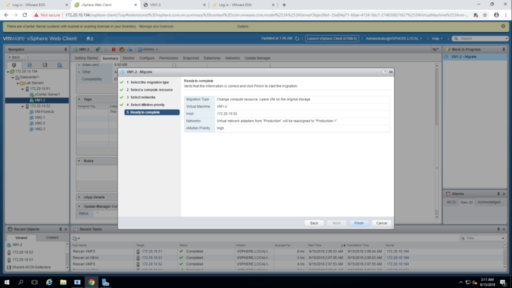Click the refresh icon next to Updated time
This screenshot has width=512, height=288.
pos(297,38)
